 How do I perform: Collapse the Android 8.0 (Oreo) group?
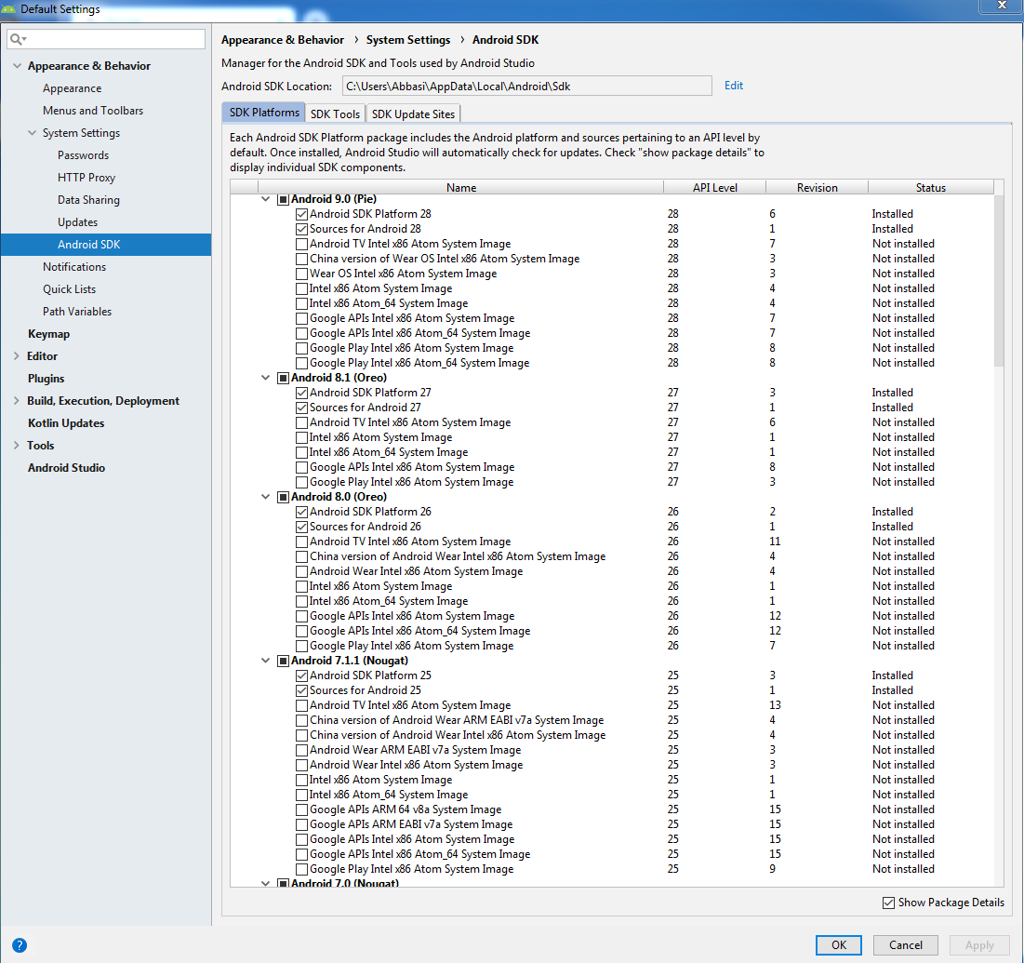coord(265,497)
